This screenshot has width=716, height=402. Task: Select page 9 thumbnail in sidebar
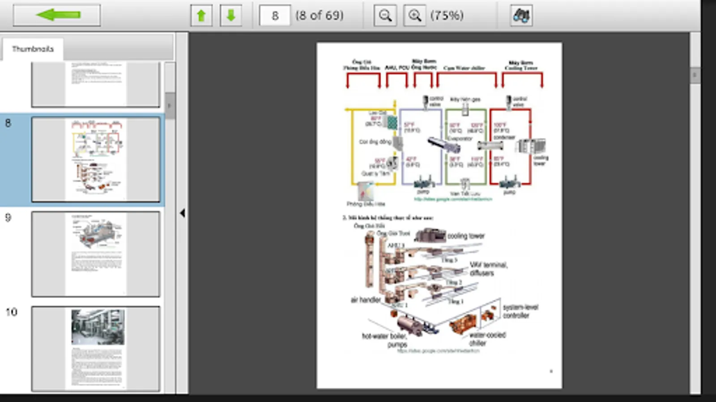(95, 254)
